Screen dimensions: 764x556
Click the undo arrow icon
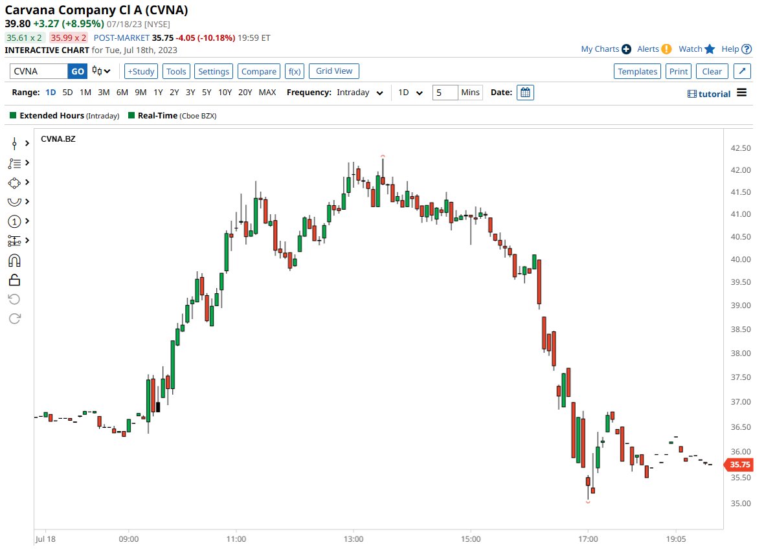coord(15,299)
